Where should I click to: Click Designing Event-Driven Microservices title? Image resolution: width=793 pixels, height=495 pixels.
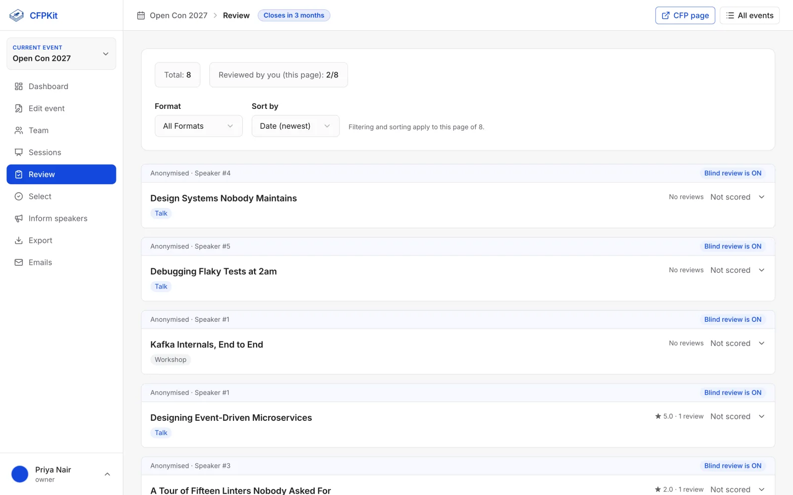tap(231, 418)
